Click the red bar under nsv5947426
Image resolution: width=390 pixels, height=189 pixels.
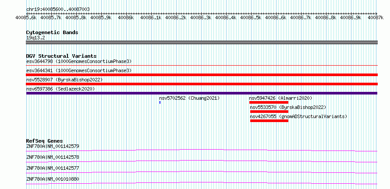tap(269, 102)
